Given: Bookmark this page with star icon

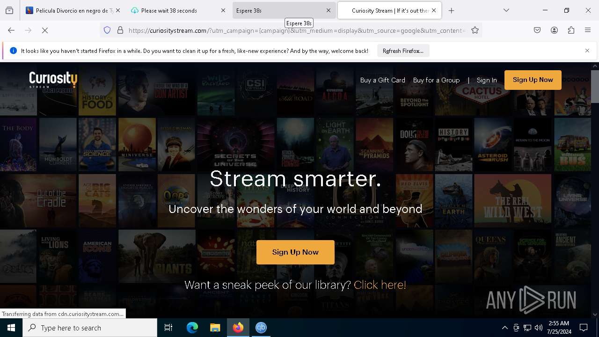Looking at the screenshot, I should pos(475,30).
